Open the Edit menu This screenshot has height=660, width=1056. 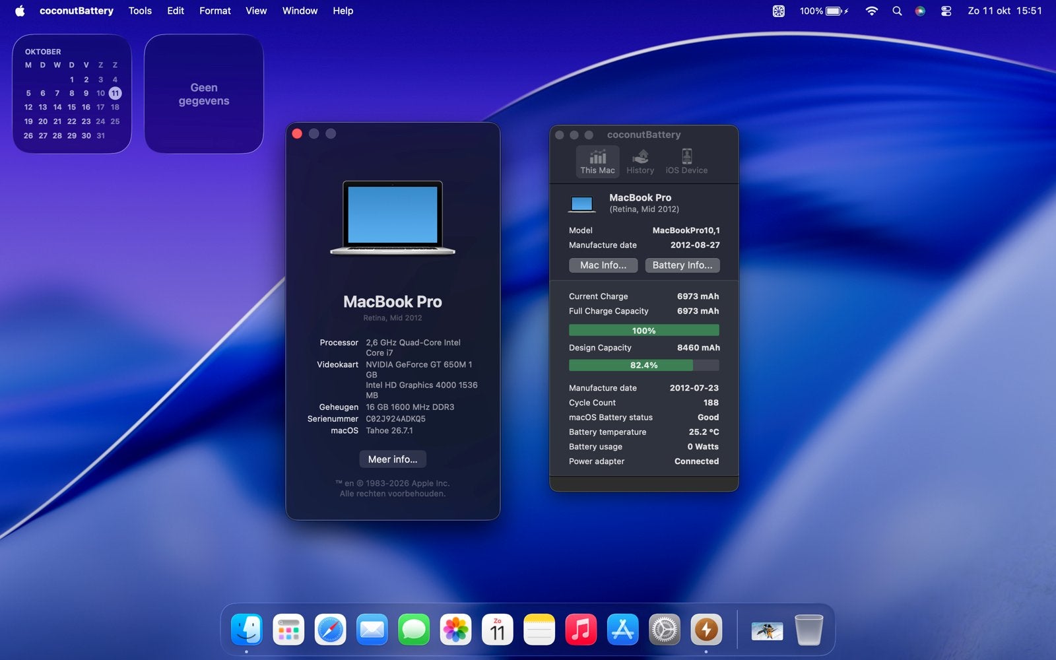point(176,11)
